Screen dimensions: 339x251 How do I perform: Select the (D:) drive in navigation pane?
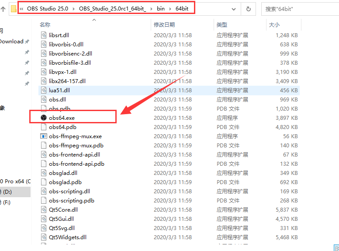(15, 192)
